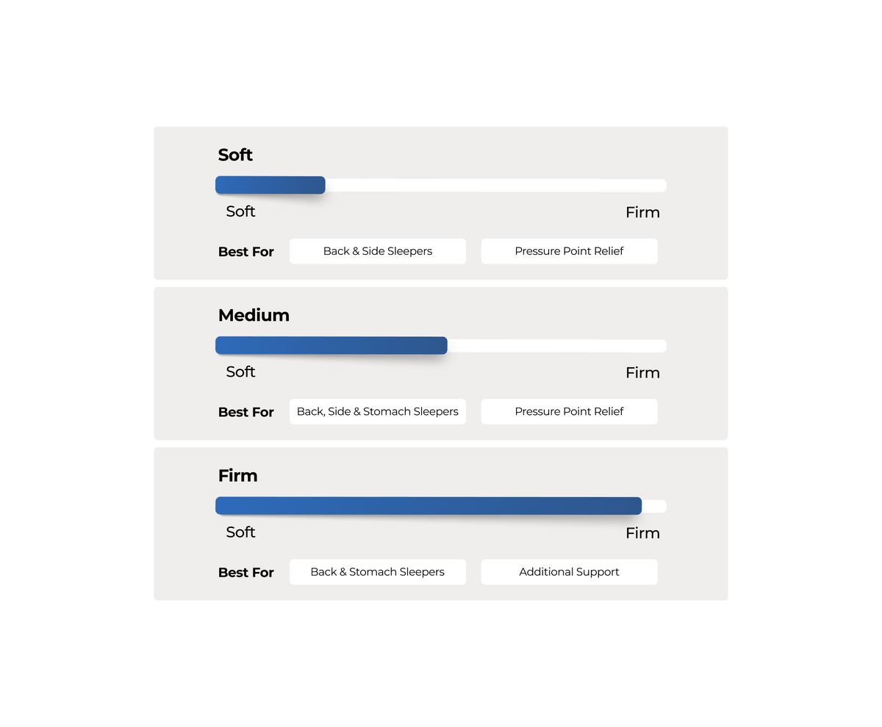Click the white unfilled track of the Medium slider
Viewport: 882px width, 727px height.
[x=557, y=346]
